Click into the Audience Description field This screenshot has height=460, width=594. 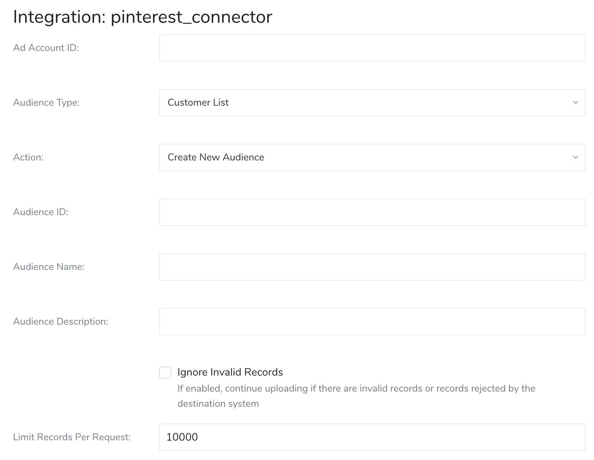pyautogui.click(x=372, y=322)
